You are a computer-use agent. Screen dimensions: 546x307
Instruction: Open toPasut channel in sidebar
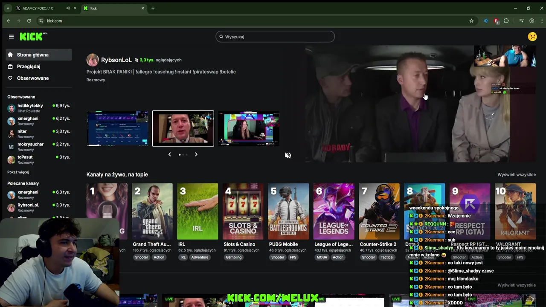click(x=39, y=159)
